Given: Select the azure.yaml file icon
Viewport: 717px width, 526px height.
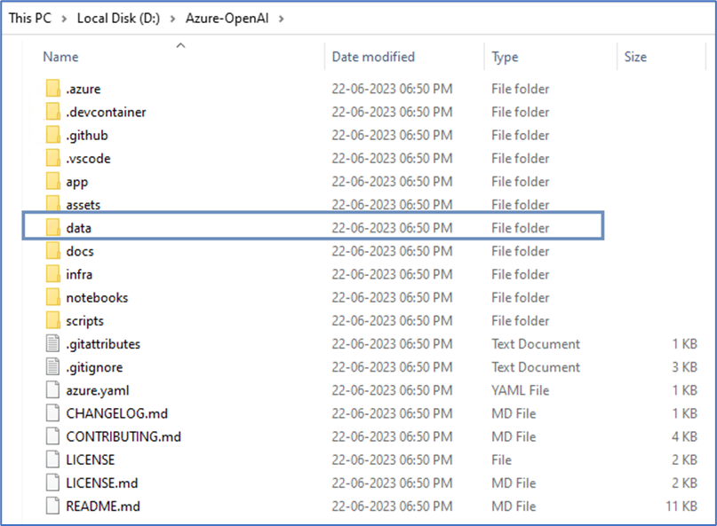Looking at the screenshot, I should click(52, 390).
